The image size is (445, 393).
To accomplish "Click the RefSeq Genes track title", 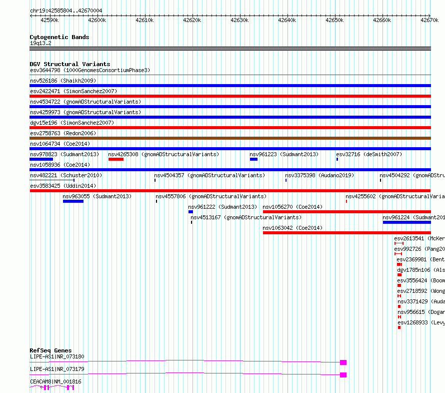I will tap(50, 350).
